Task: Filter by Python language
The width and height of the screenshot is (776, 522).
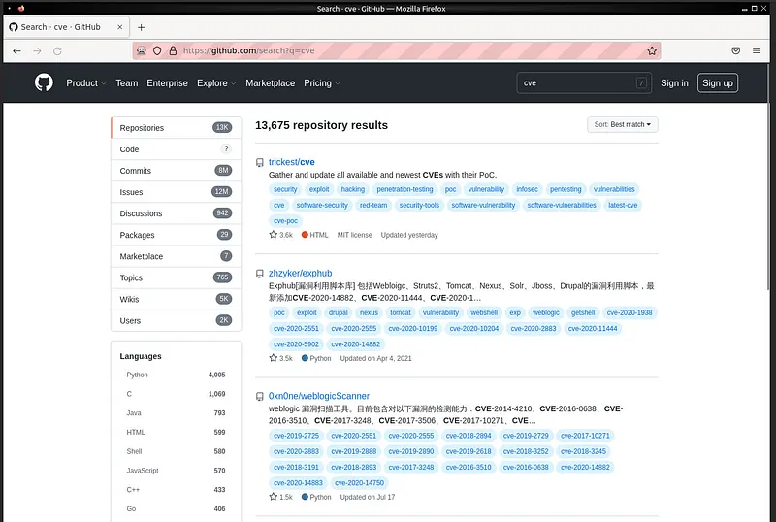Action: tap(176, 375)
